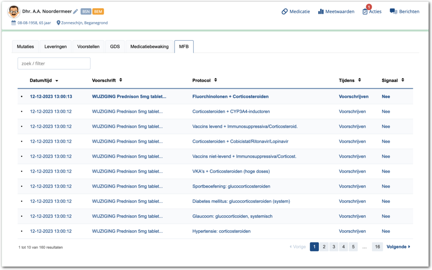Open Acties clipboard icon with notification badge

[365, 12]
